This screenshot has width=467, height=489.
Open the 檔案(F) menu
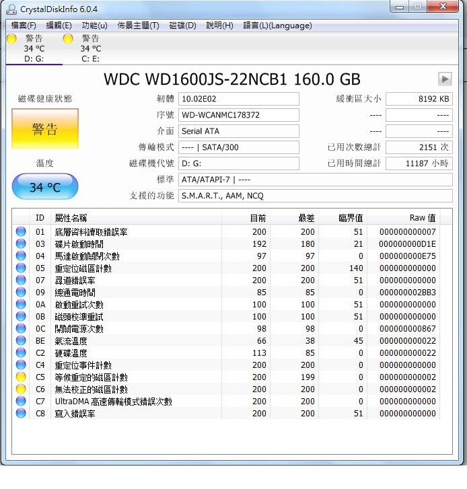[x=24, y=26]
